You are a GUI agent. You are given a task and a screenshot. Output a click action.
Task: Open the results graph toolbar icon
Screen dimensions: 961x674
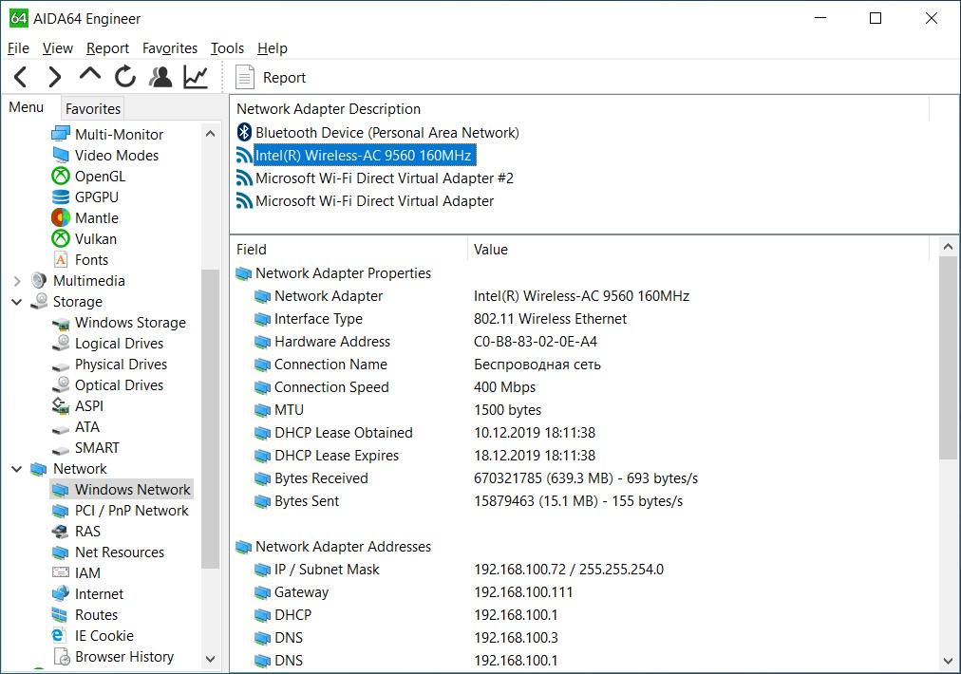click(x=196, y=78)
